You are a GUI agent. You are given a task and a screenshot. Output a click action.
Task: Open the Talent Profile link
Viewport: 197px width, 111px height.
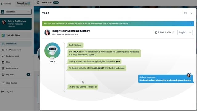(x=164, y=32)
